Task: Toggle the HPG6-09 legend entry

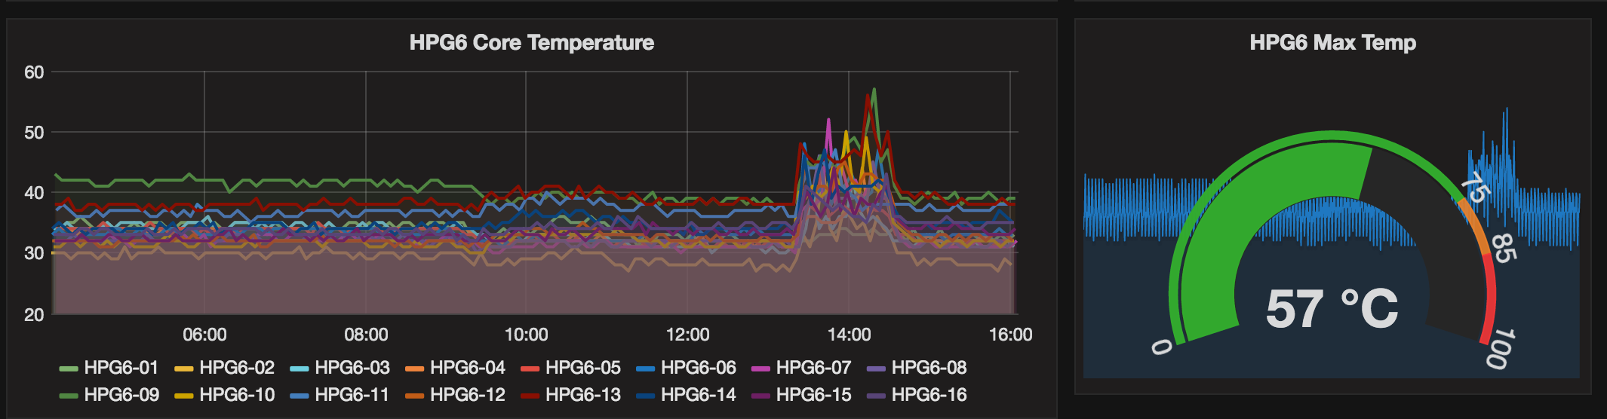Action: [x=109, y=395]
